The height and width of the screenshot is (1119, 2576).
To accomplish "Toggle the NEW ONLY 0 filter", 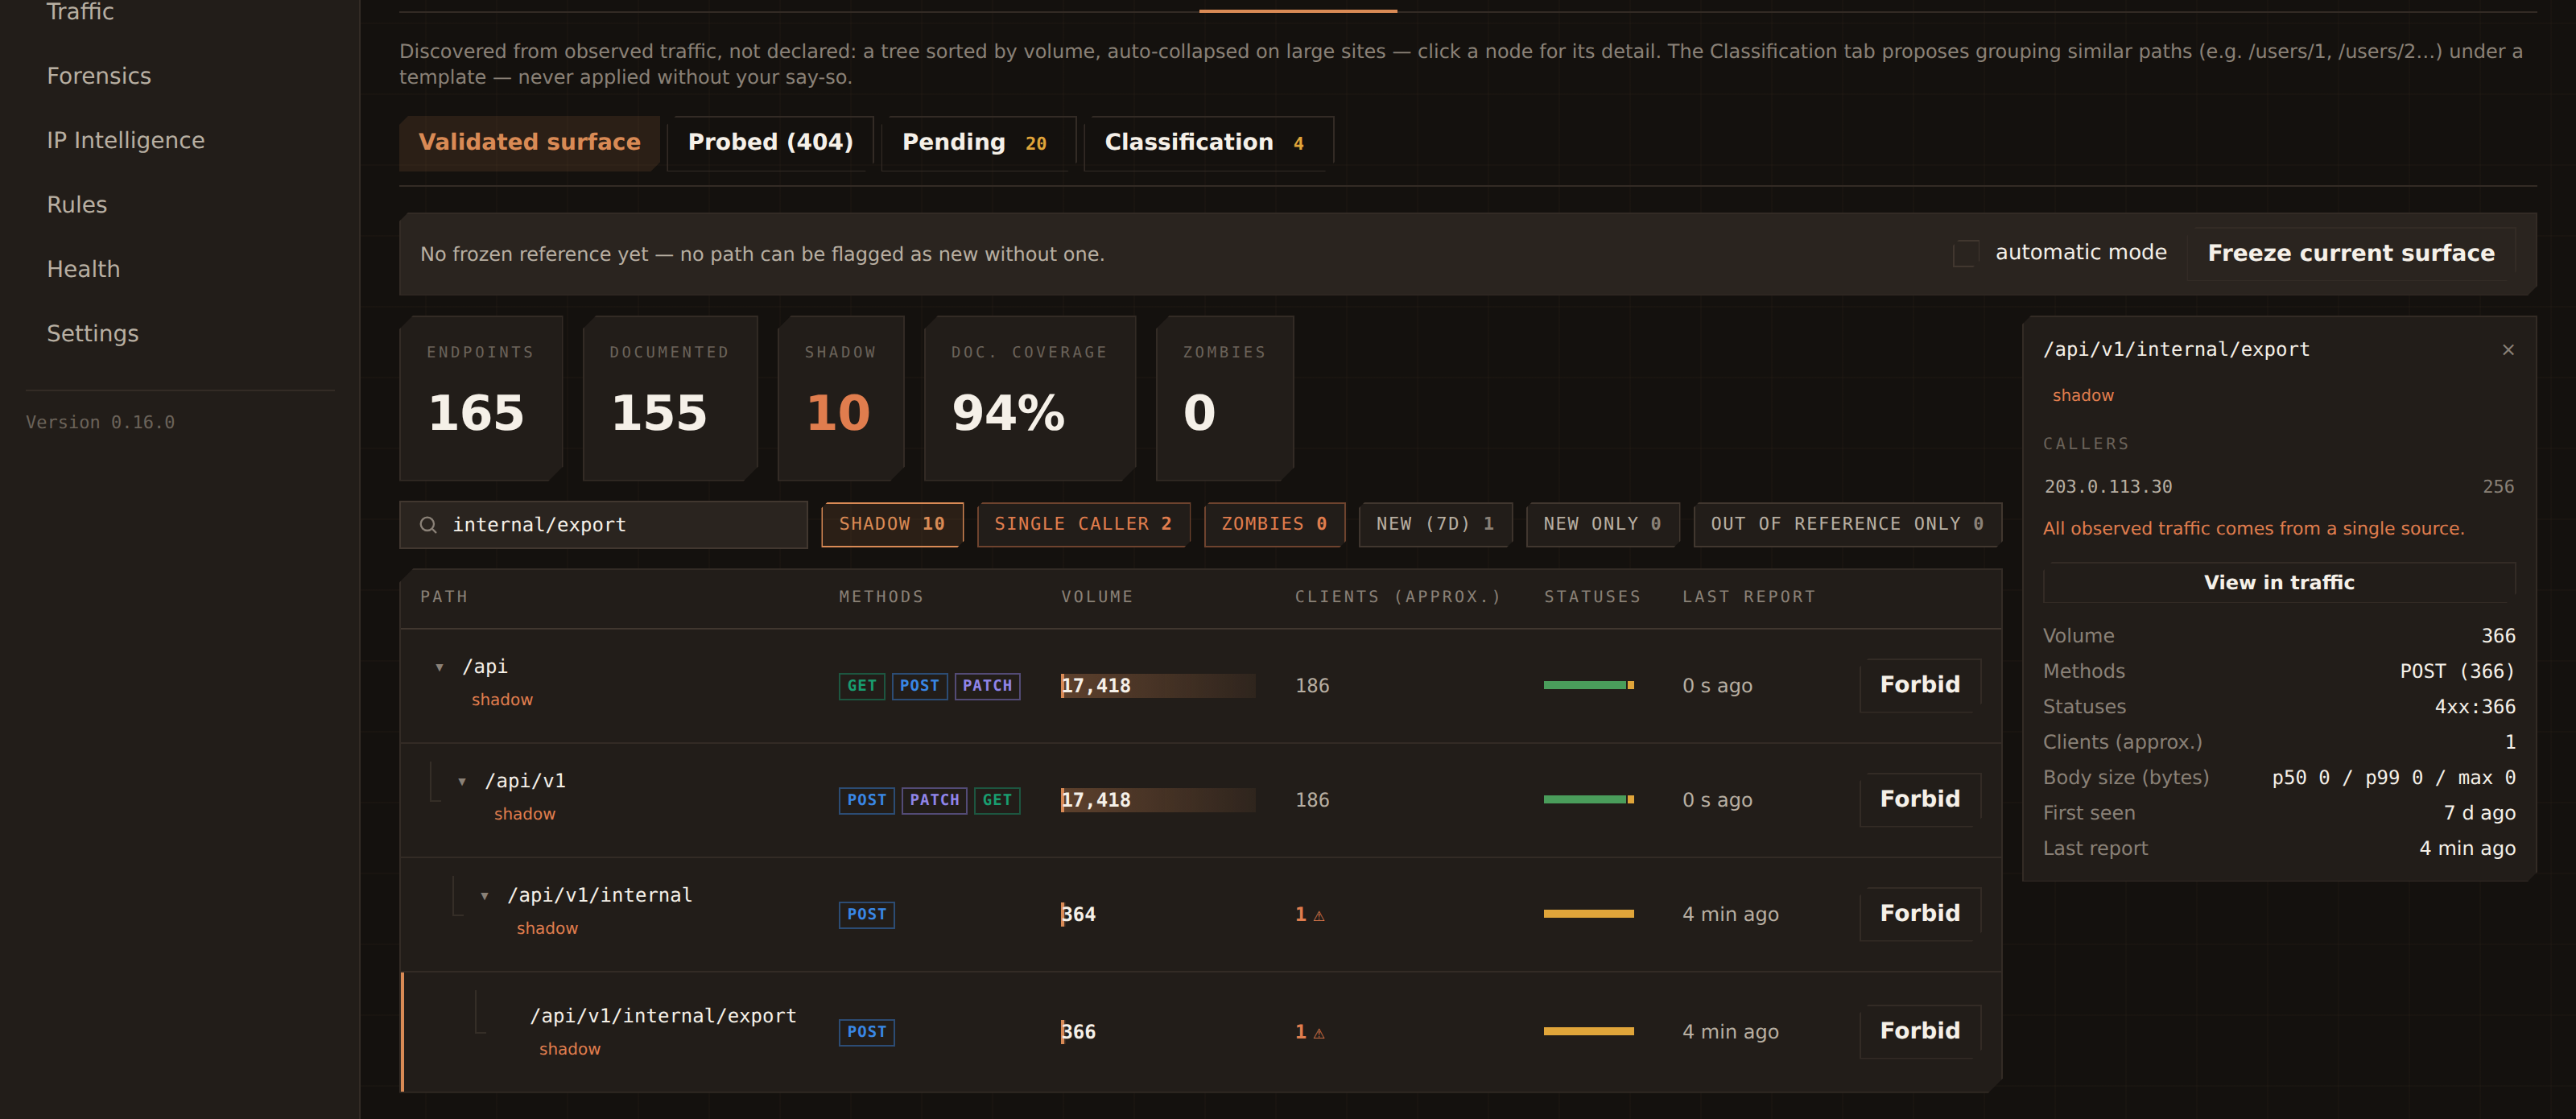I will click(1602, 524).
